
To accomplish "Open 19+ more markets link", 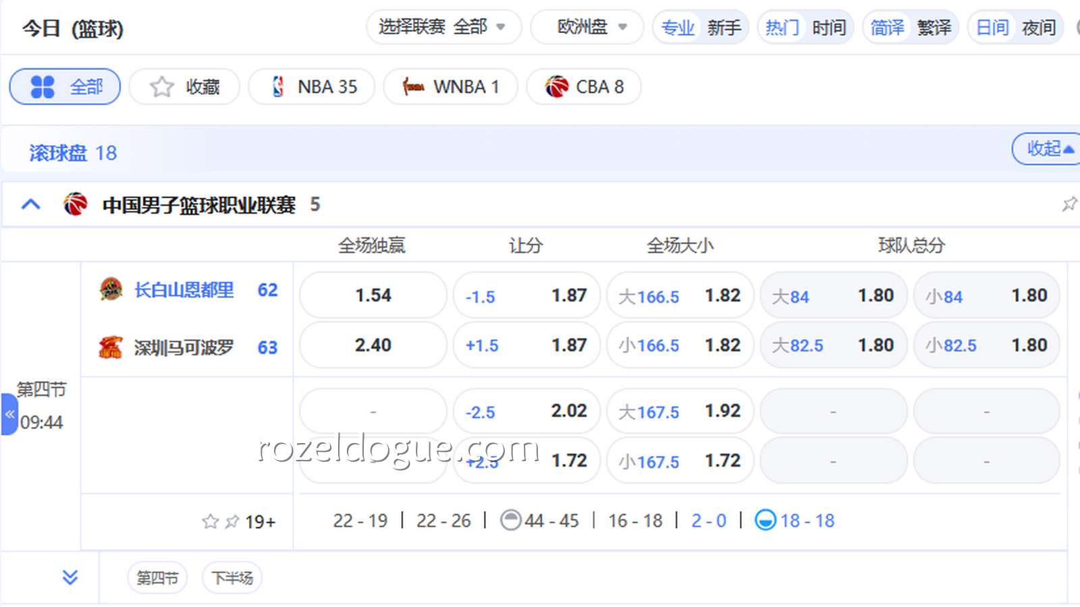I will (x=260, y=521).
